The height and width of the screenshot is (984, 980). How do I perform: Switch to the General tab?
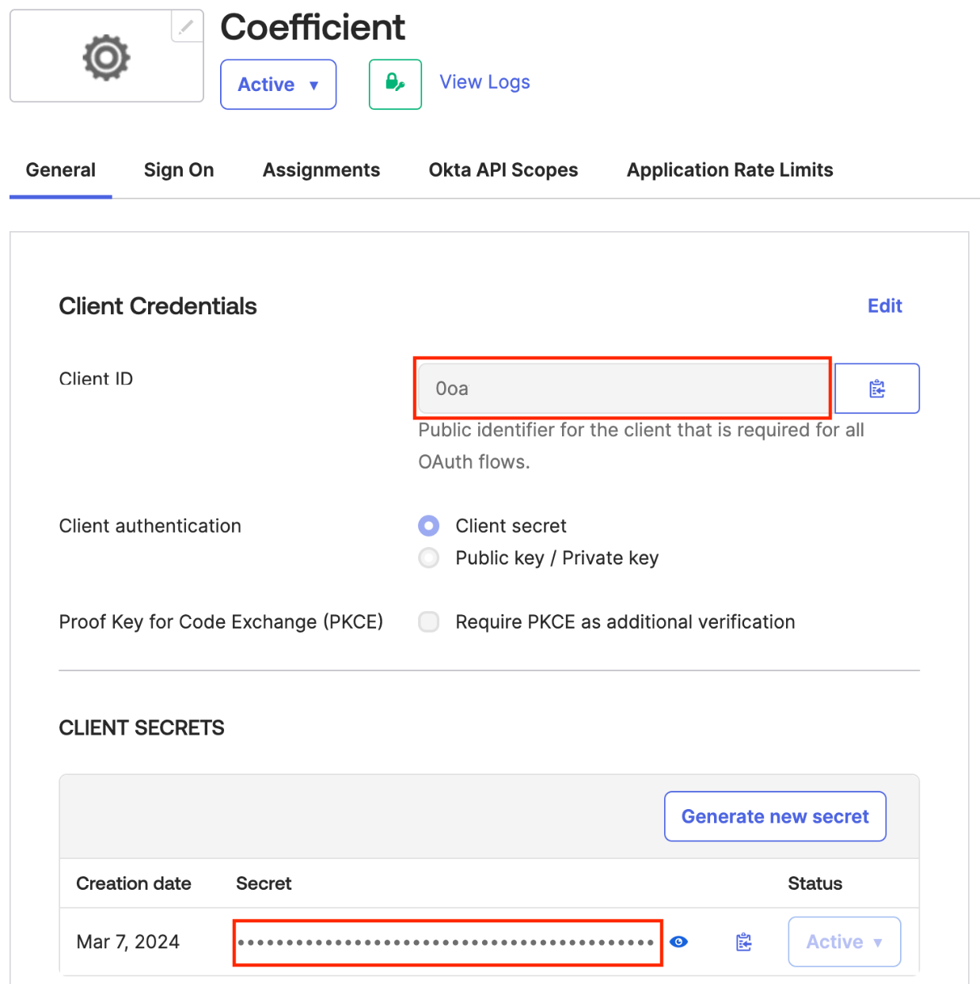pyautogui.click(x=60, y=170)
